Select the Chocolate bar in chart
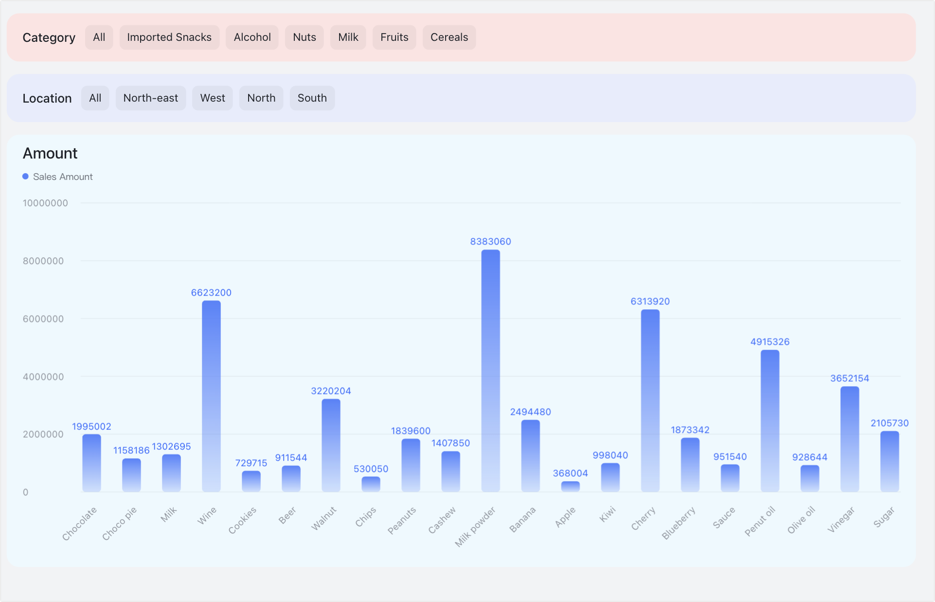This screenshot has height=602, width=935. pyautogui.click(x=91, y=463)
